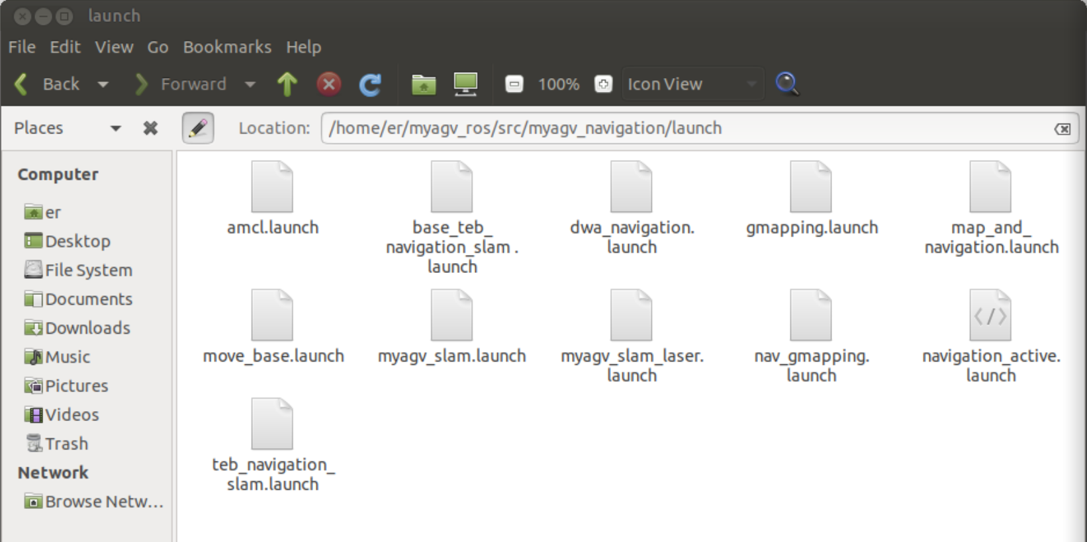Go Back to the previous folder
The height and width of the screenshot is (542, 1087).
click(x=48, y=84)
